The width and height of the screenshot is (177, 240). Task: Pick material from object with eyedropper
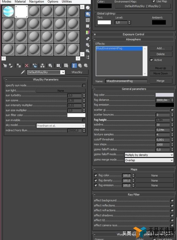23,72
